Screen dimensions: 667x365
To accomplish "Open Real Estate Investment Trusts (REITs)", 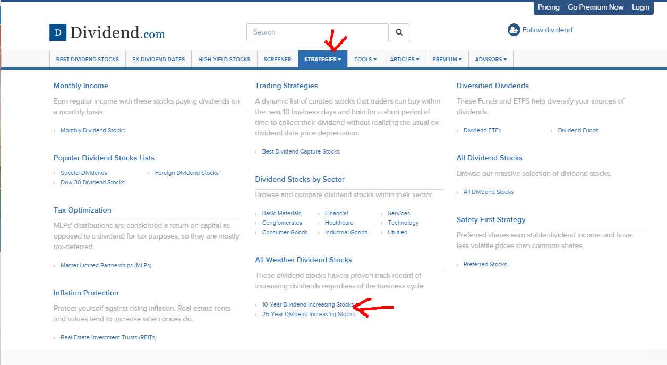I will [x=108, y=337].
